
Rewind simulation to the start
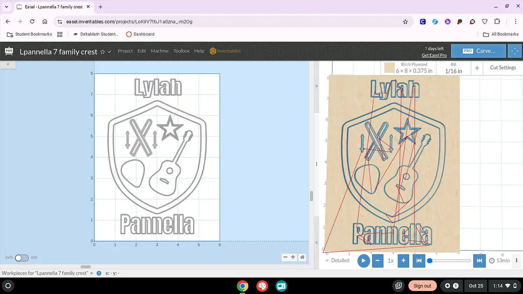coord(418,260)
